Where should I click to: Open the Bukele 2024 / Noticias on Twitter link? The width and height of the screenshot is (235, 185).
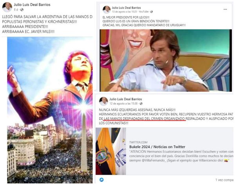point(157,147)
